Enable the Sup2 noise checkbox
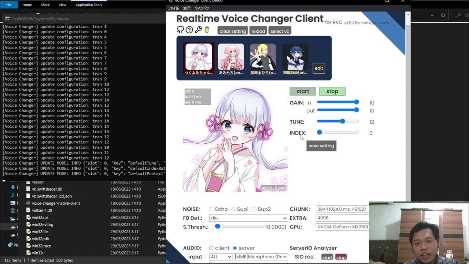The image size is (469, 264). pos(254,209)
